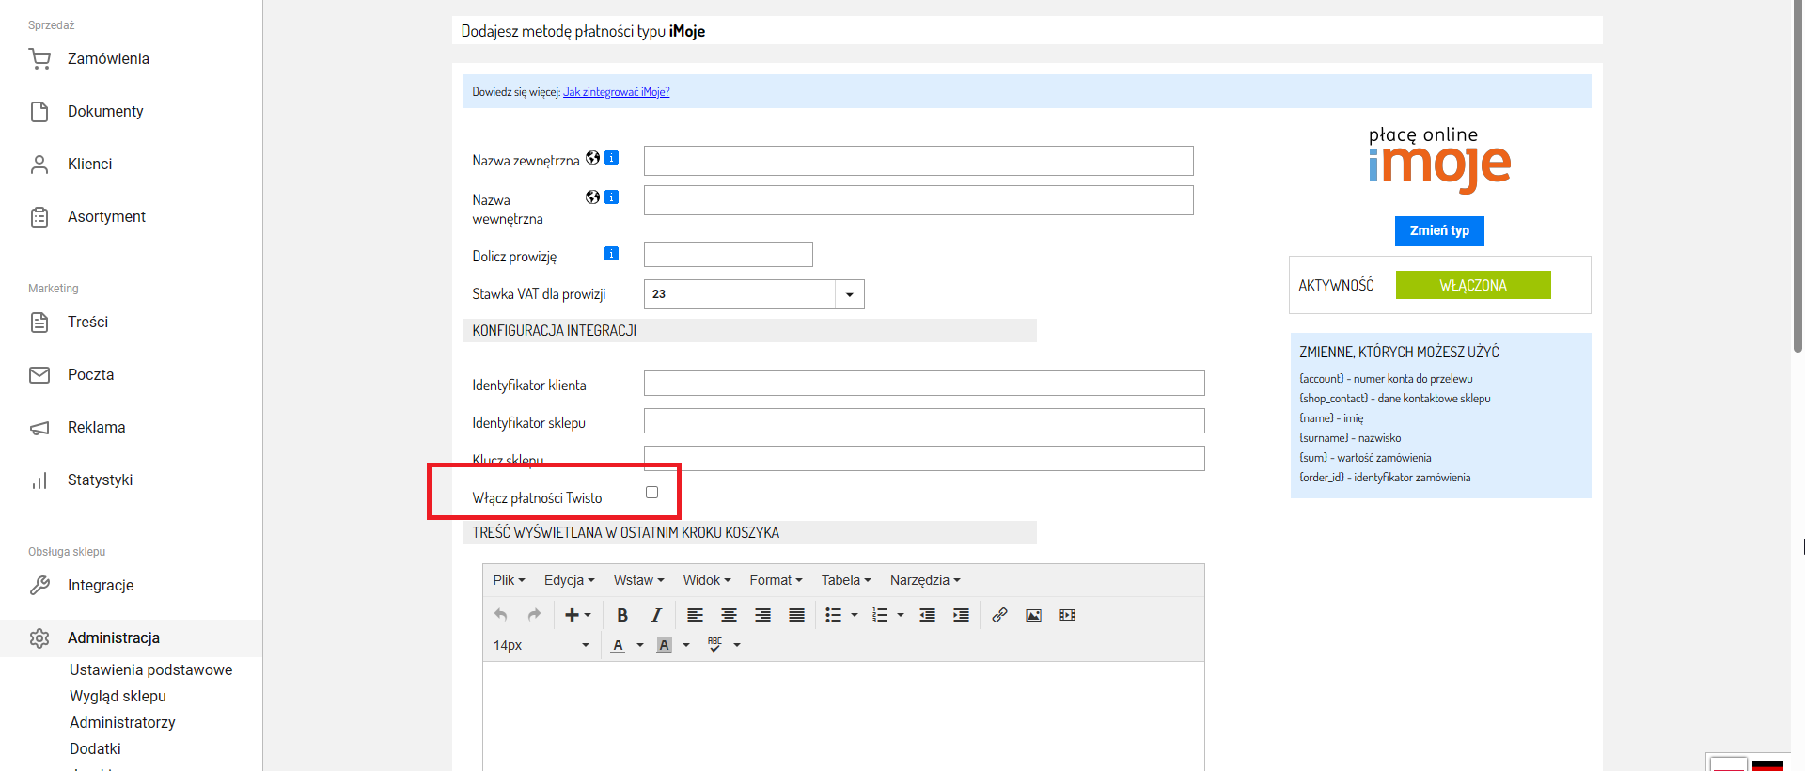This screenshot has width=1805, height=771.
Task: Align editor text to the left
Action: [x=696, y=615]
